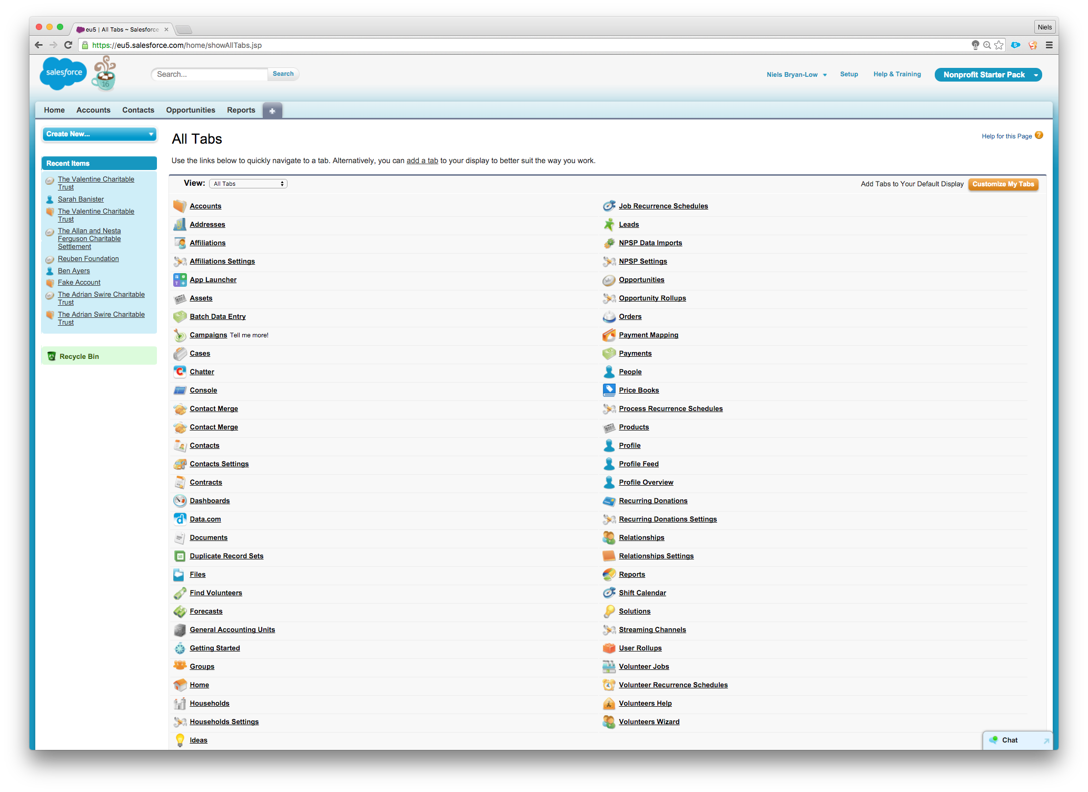Click the Solutions icon

pos(609,611)
